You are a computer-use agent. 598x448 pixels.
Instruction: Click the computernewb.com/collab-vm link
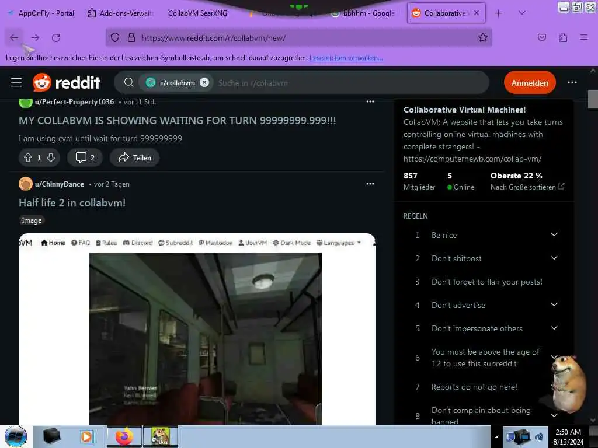(472, 159)
